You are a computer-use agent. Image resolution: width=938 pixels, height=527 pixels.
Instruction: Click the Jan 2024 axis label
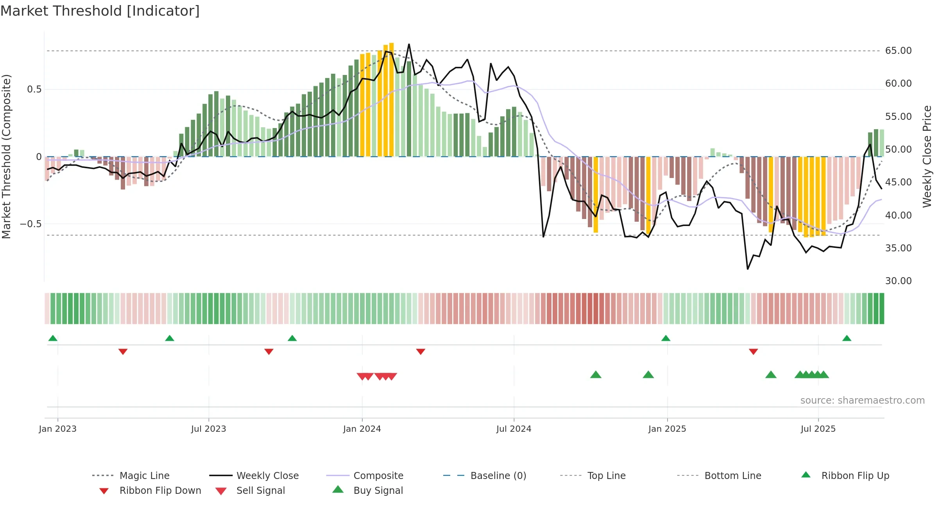click(x=362, y=429)
